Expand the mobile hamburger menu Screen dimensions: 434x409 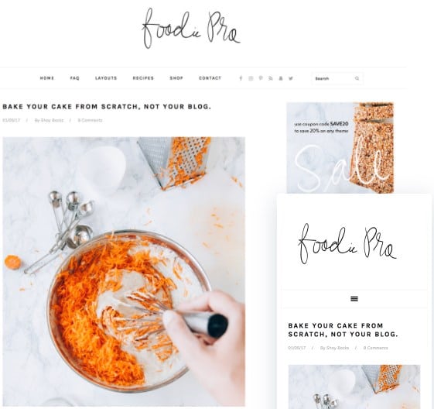tap(354, 299)
